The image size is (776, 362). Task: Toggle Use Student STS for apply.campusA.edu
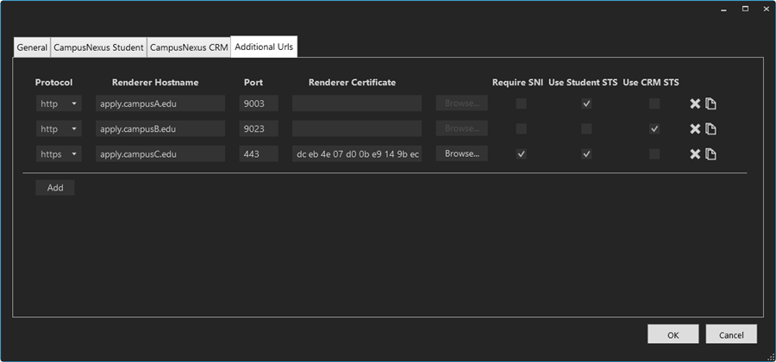[x=586, y=103]
